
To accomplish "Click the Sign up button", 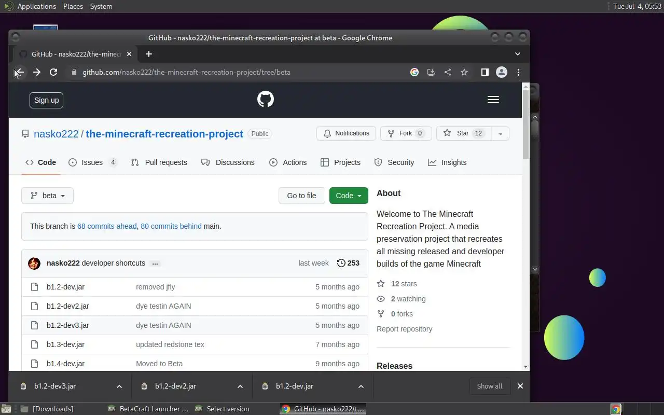I will [x=46, y=100].
